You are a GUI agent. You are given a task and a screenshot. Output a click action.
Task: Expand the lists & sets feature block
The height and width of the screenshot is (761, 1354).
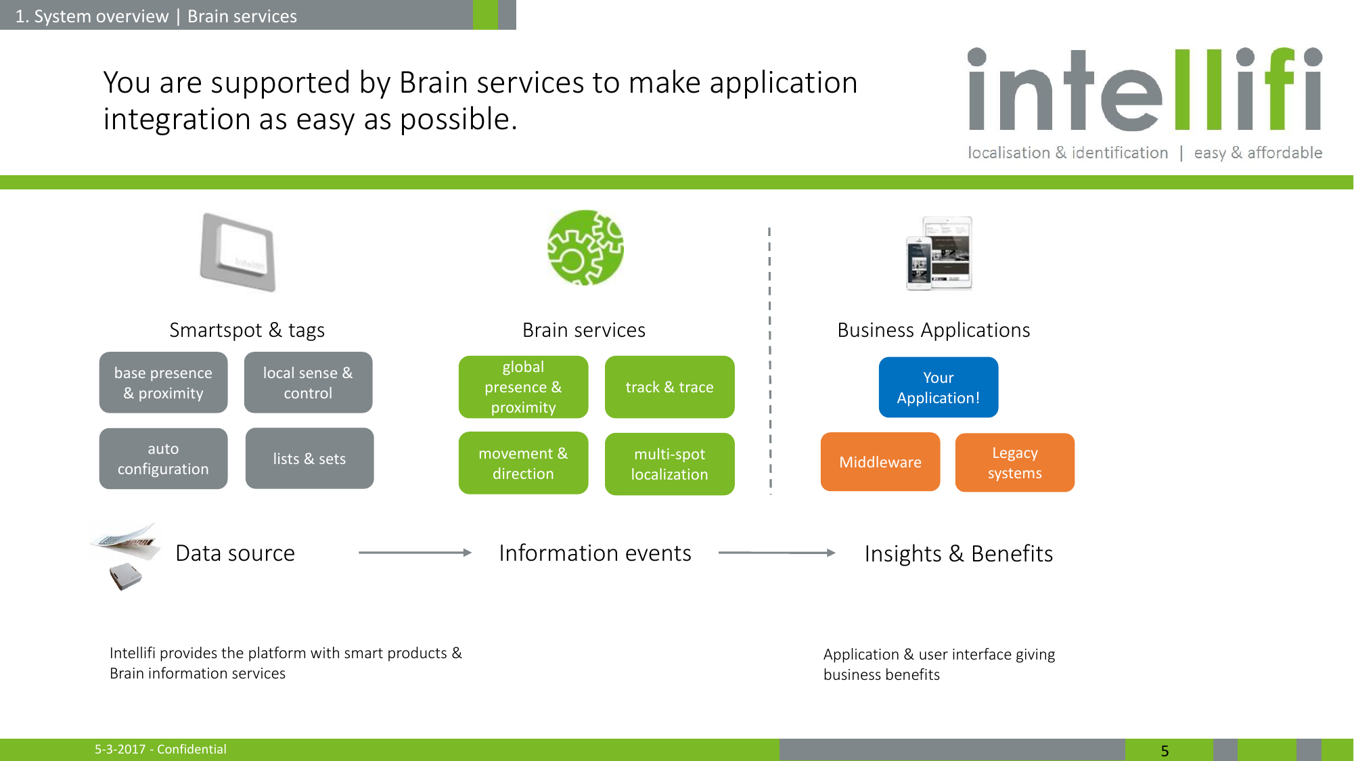(310, 459)
